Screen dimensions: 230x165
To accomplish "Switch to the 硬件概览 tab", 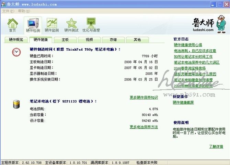I will pos(16,40).
